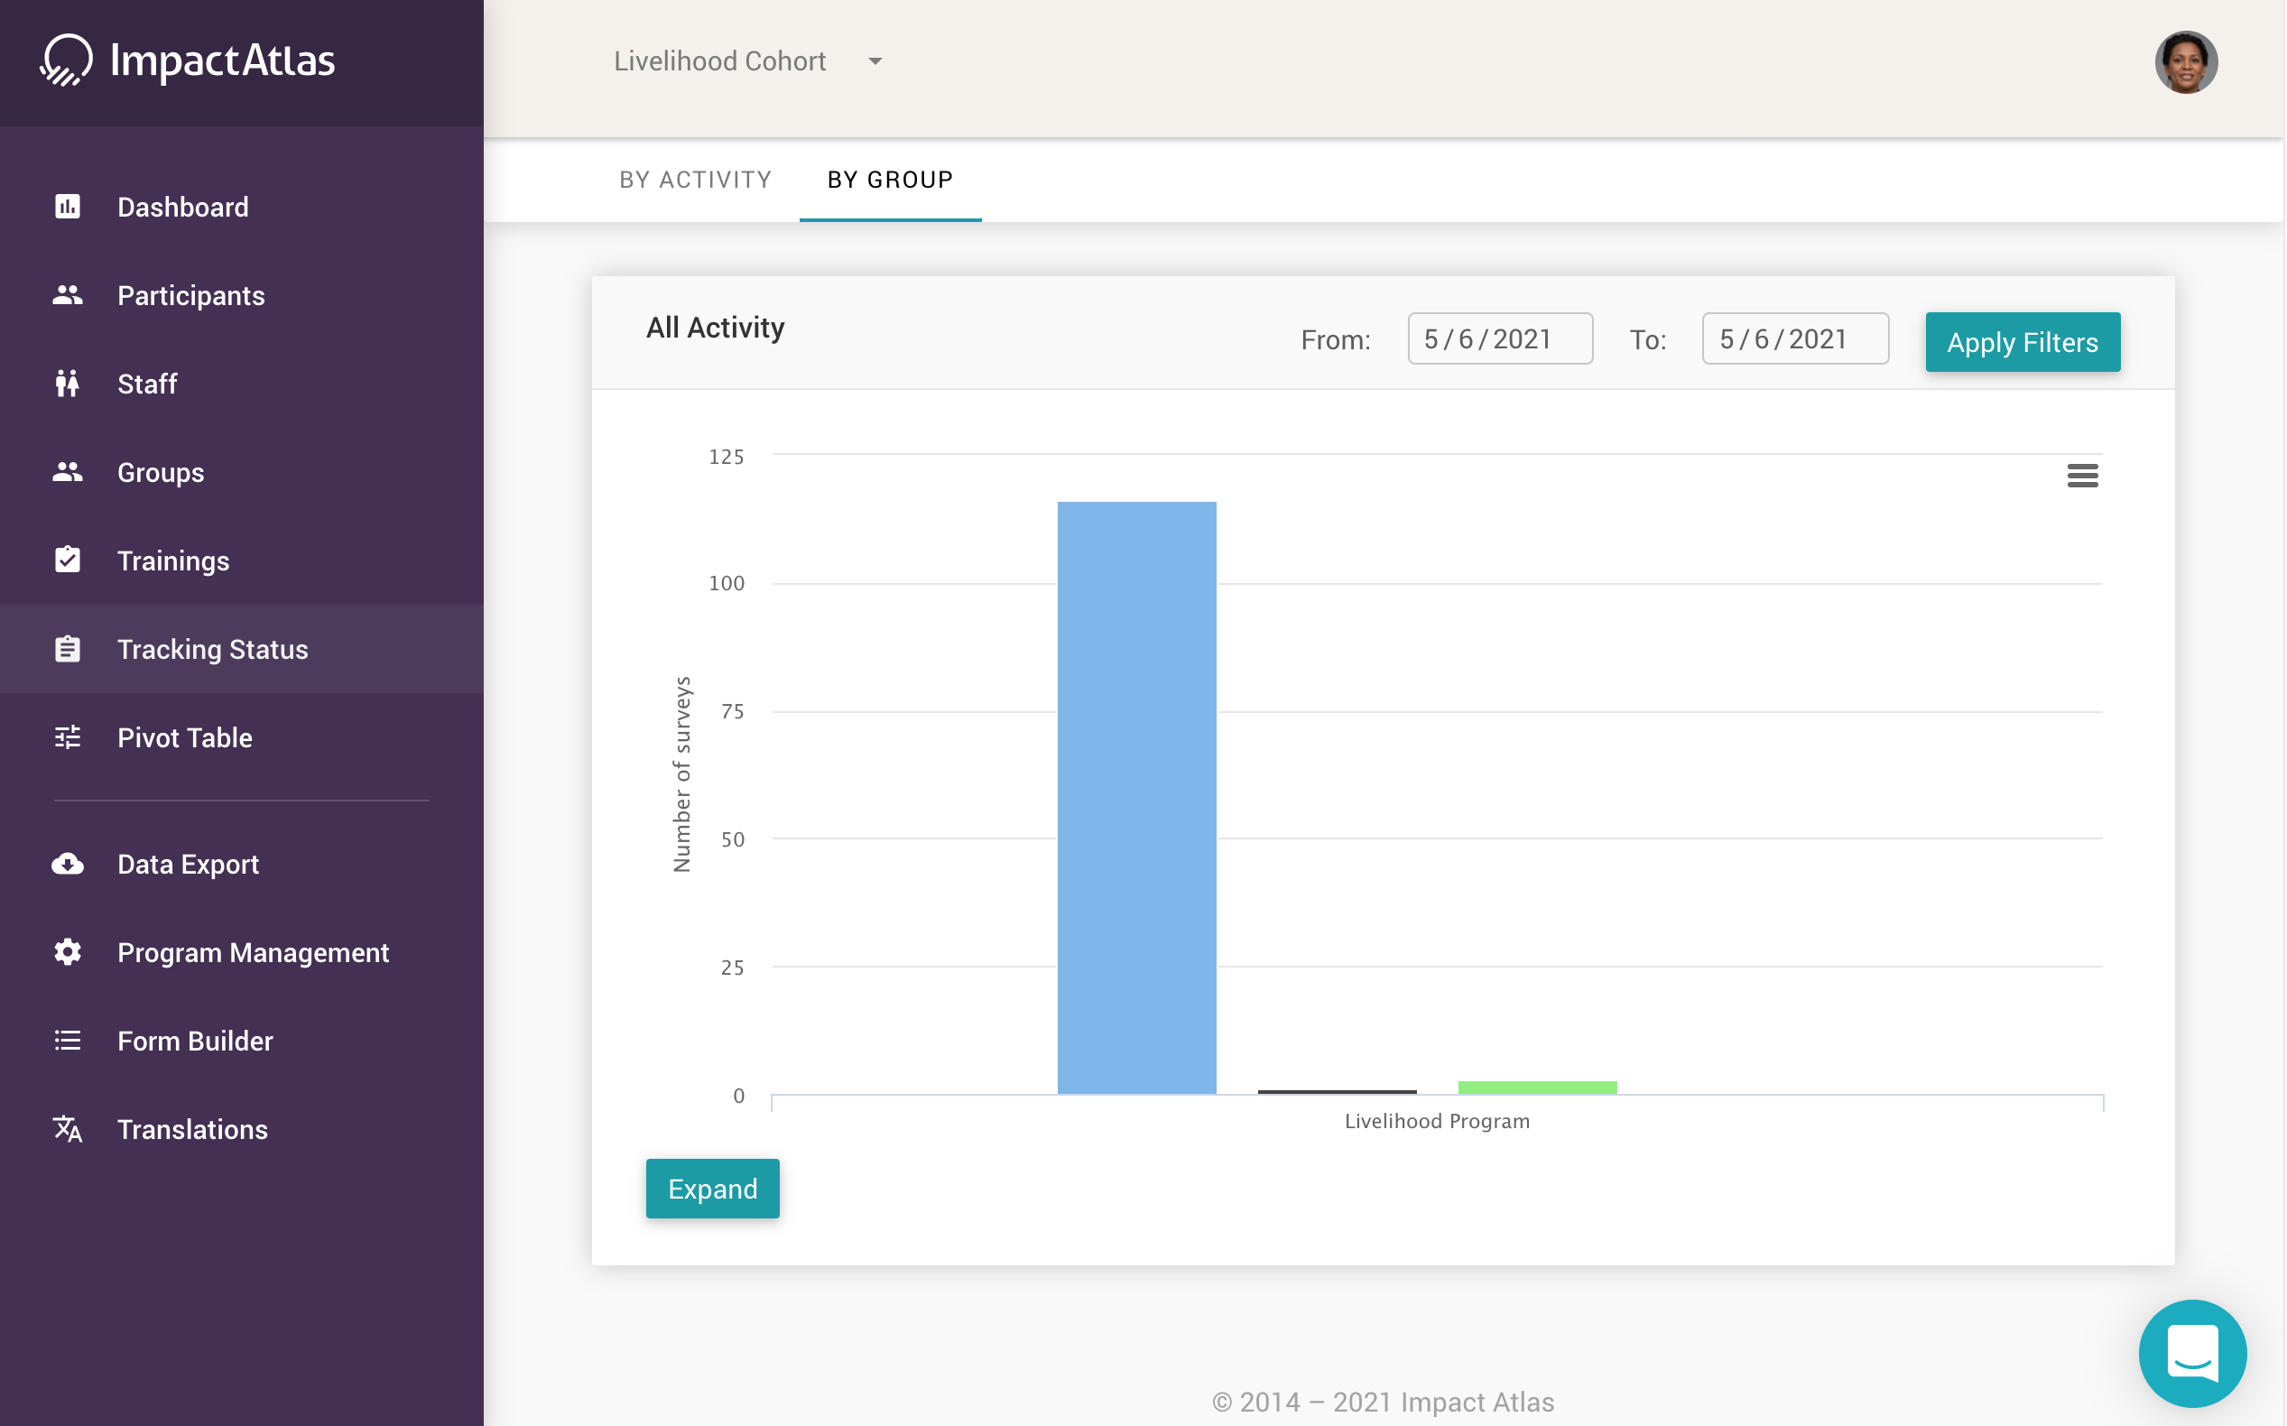Click the From date input field
The width and height of the screenshot is (2287, 1426).
pos(1499,339)
